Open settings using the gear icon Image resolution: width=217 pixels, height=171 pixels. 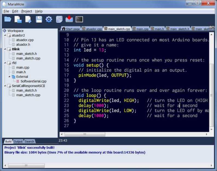tap(49, 19)
